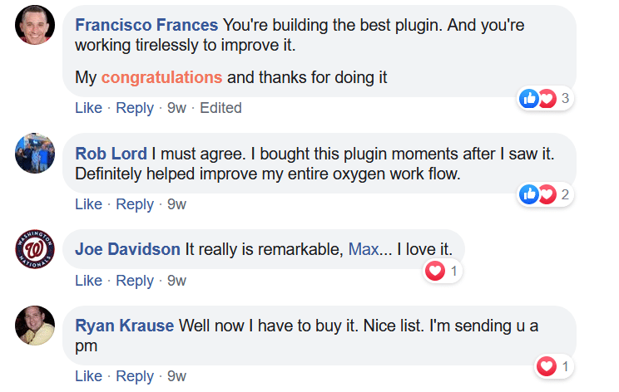Image resolution: width=619 pixels, height=392 pixels.
Task: Open Francisco Frances profile name link
Action: [x=146, y=26]
